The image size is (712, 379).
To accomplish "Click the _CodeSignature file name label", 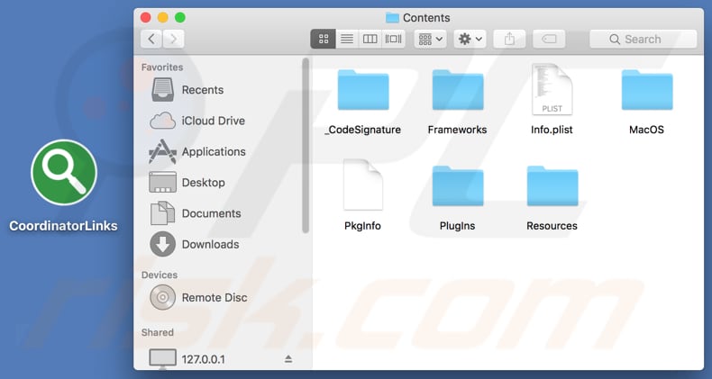I will [363, 130].
